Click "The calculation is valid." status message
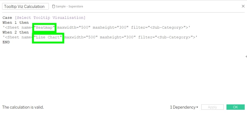Image resolution: width=247 pixels, height=113 pixels. pos(23,107)
